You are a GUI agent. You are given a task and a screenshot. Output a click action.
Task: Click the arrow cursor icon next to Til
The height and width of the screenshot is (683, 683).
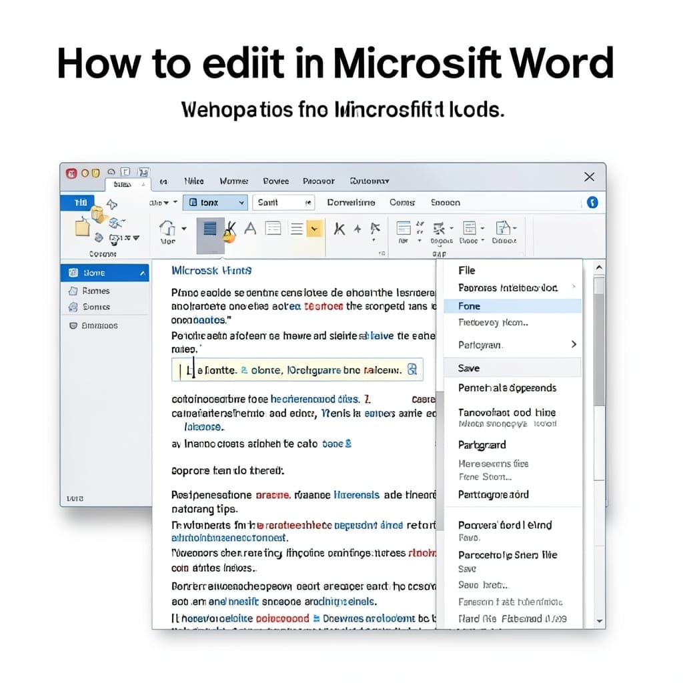click(112, 204)
